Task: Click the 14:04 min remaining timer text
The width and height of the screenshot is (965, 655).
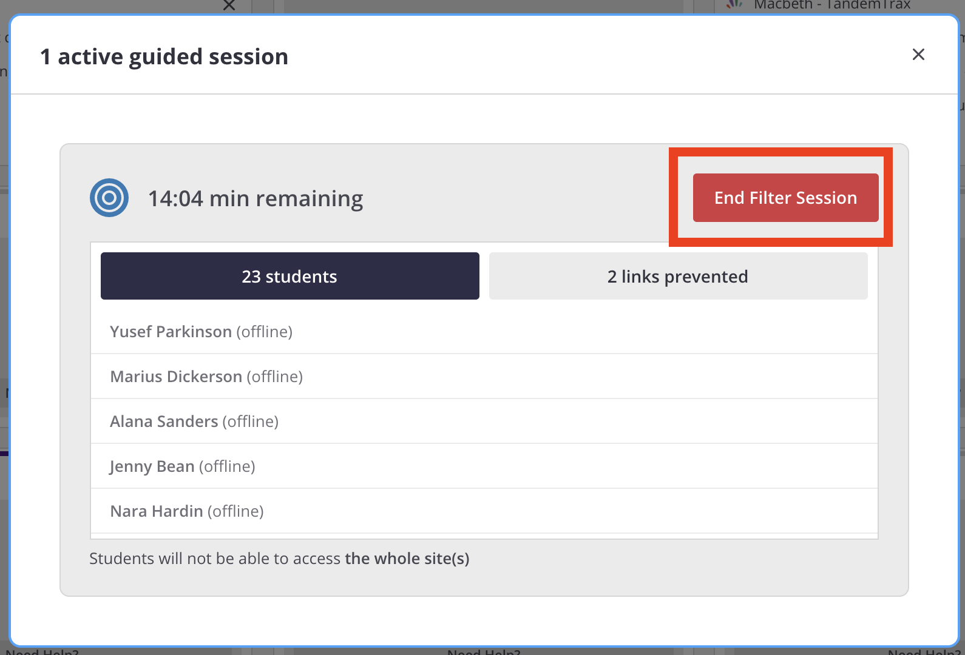Action: tap(256, 198)
